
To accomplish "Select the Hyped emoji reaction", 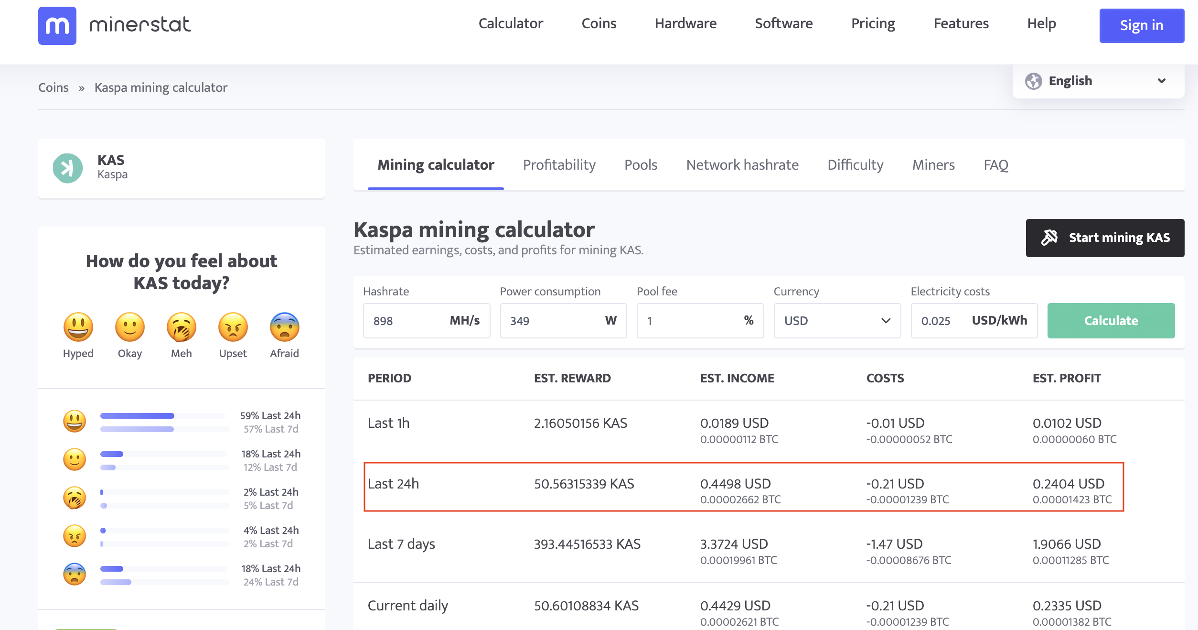I will pyautogui.click(x=78, y=327).
